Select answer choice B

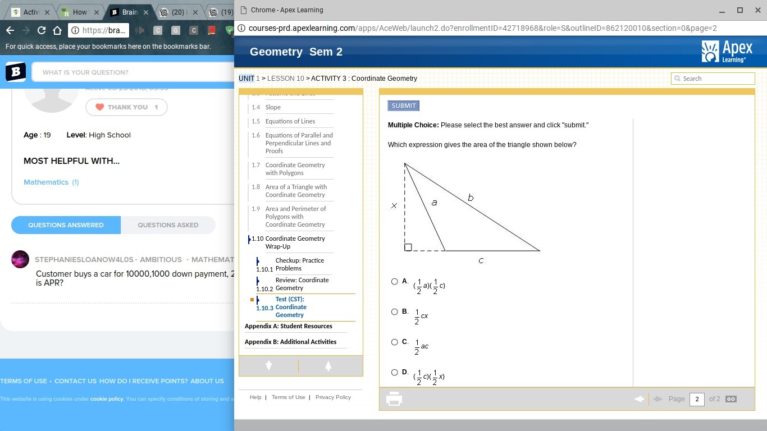(x=394, y=311)
